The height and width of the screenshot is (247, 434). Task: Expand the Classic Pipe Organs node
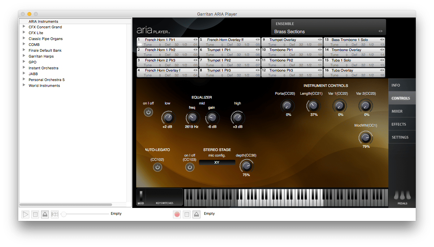pos(24,39)
